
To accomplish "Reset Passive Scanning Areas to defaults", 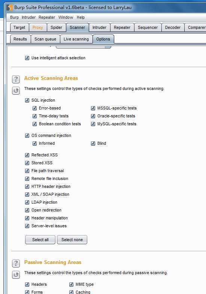I will click(x=16, y=274).
